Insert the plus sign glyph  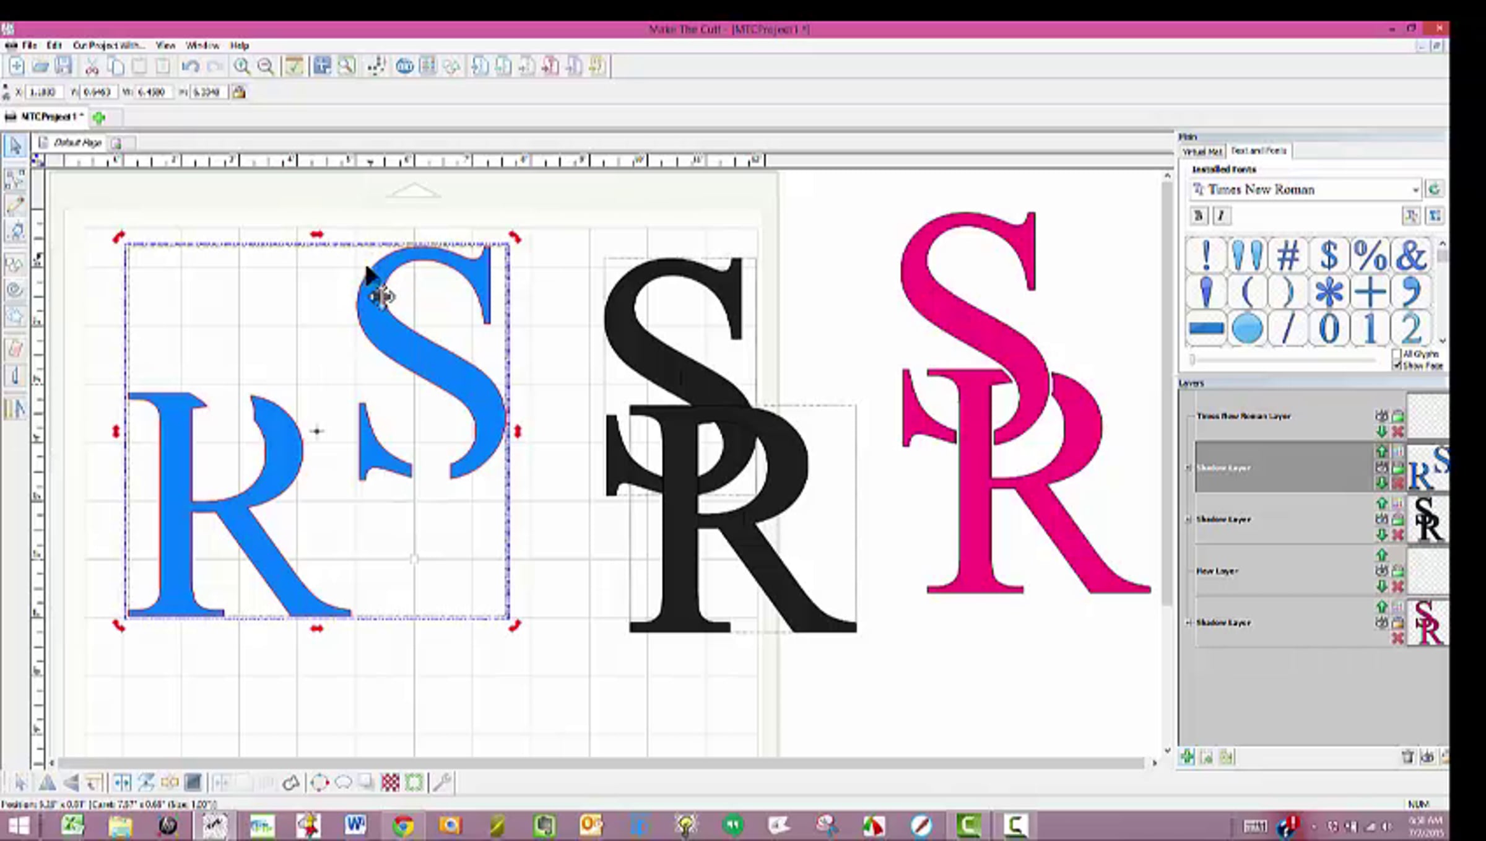pos(1370,292)
